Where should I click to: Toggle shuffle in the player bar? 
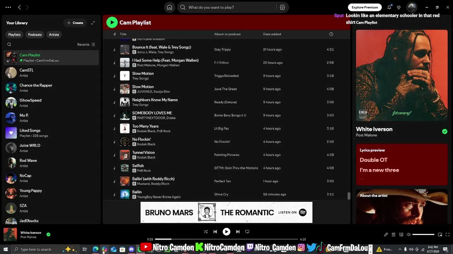pyautogui.click(x=206, y=232)
